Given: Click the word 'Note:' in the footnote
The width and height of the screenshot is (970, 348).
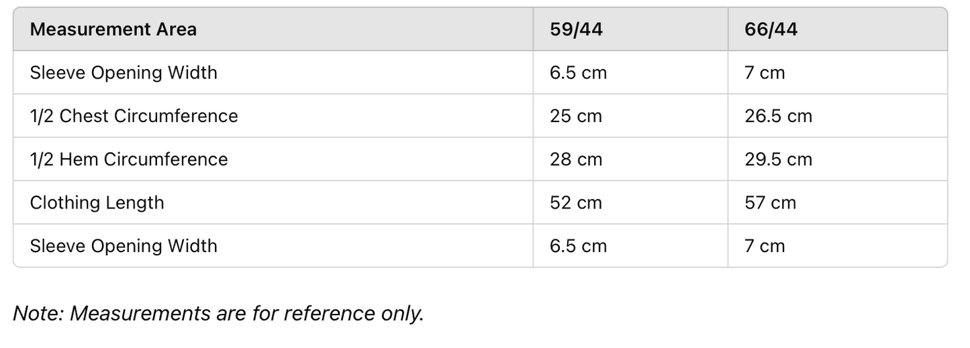Looking at the screenshot, I should [x=38, y=313].
